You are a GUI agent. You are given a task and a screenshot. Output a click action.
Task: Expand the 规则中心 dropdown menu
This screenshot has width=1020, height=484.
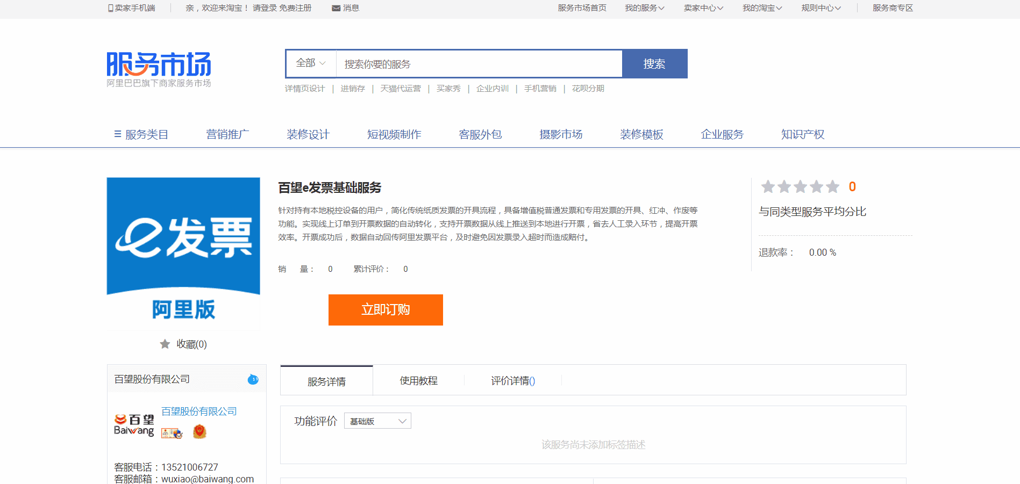[x=821, y=8]
